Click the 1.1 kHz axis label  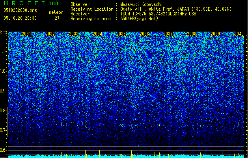point(3,51)
